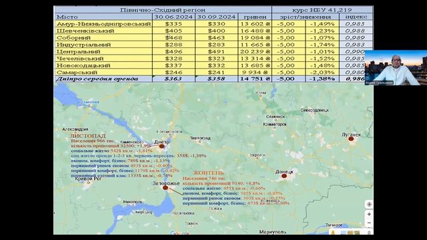The height and width of the screenshot is (240, 427).
Task: Click the '$400' cell in Шевченківський row
Action: pyautogui.click(x=216, y=31)
